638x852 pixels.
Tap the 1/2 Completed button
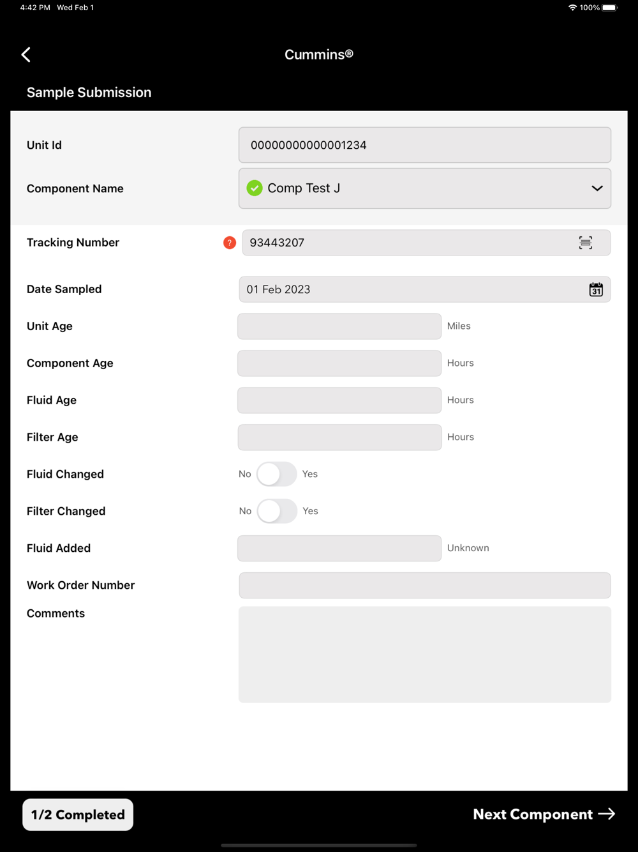78,815
